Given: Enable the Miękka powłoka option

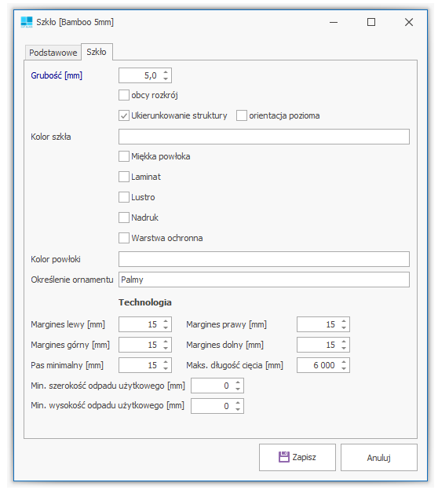Looking at the screenshot, I should click(124, 156).
